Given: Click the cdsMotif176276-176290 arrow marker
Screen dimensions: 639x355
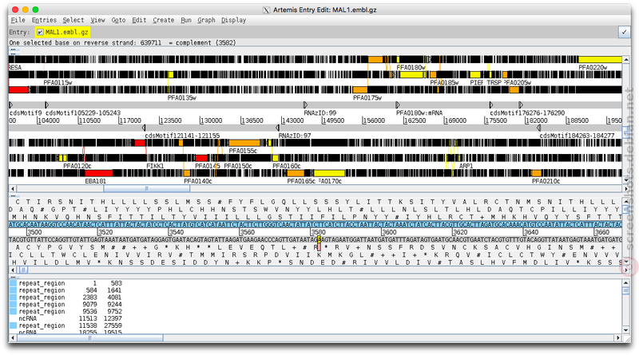Looking at the screenshot, I should 491,105.
